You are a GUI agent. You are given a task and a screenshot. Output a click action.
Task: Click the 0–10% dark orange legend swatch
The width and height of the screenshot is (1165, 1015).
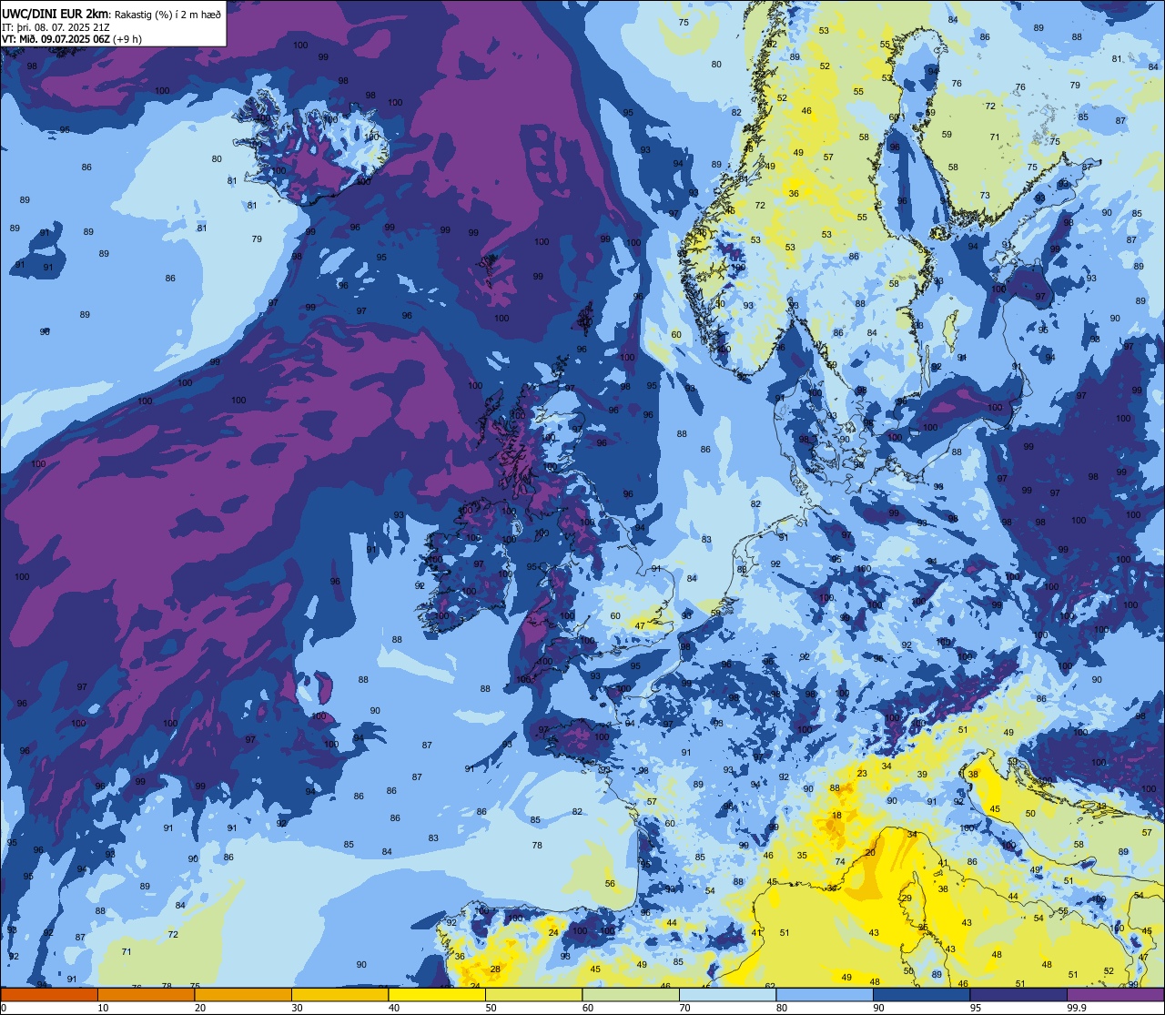49,994
